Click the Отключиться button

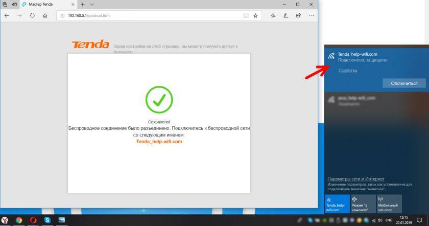click(x=404, y=83)
